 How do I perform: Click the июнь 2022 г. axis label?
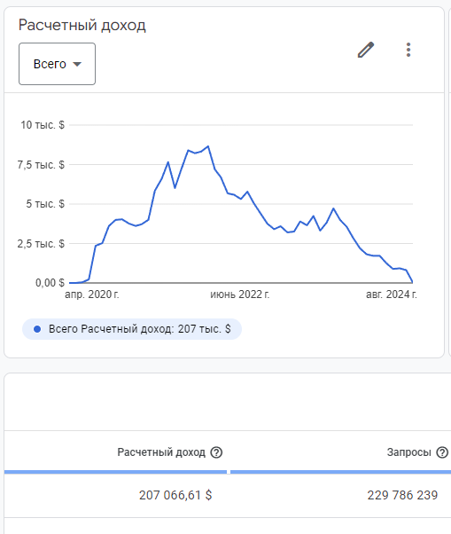[x=240, y=294]
